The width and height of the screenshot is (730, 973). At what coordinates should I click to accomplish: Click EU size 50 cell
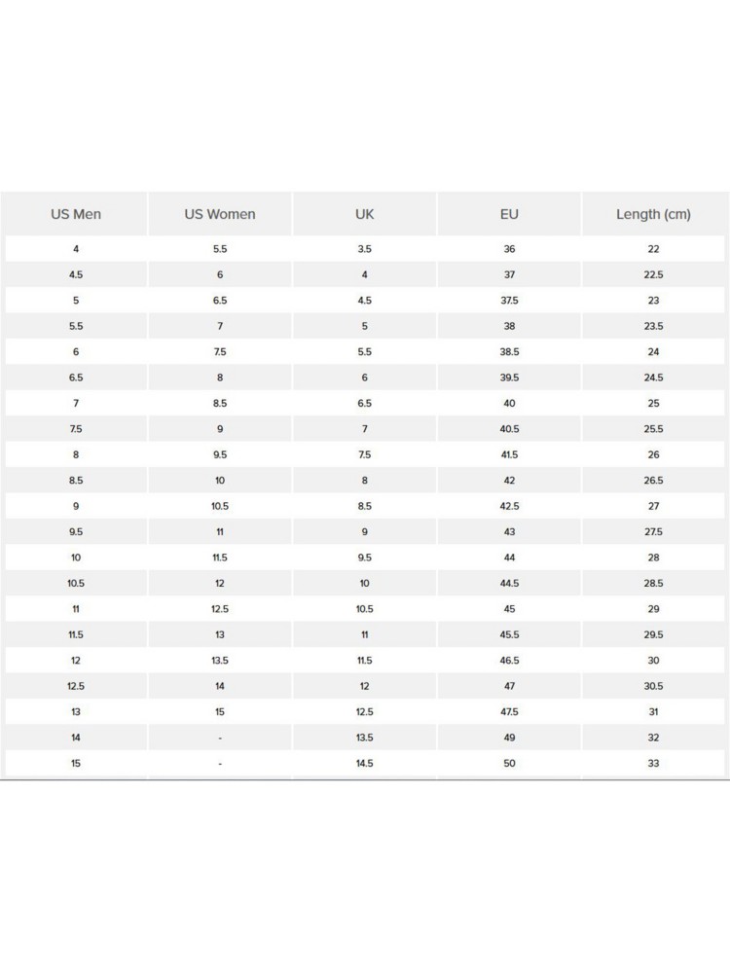pyautogui.click(x=509, y=763)
